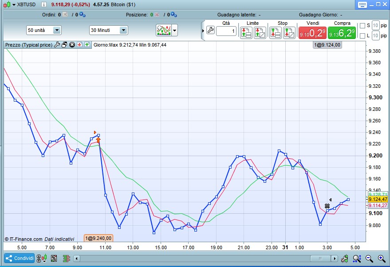Enable the L limit checkbox

[362, 36]
